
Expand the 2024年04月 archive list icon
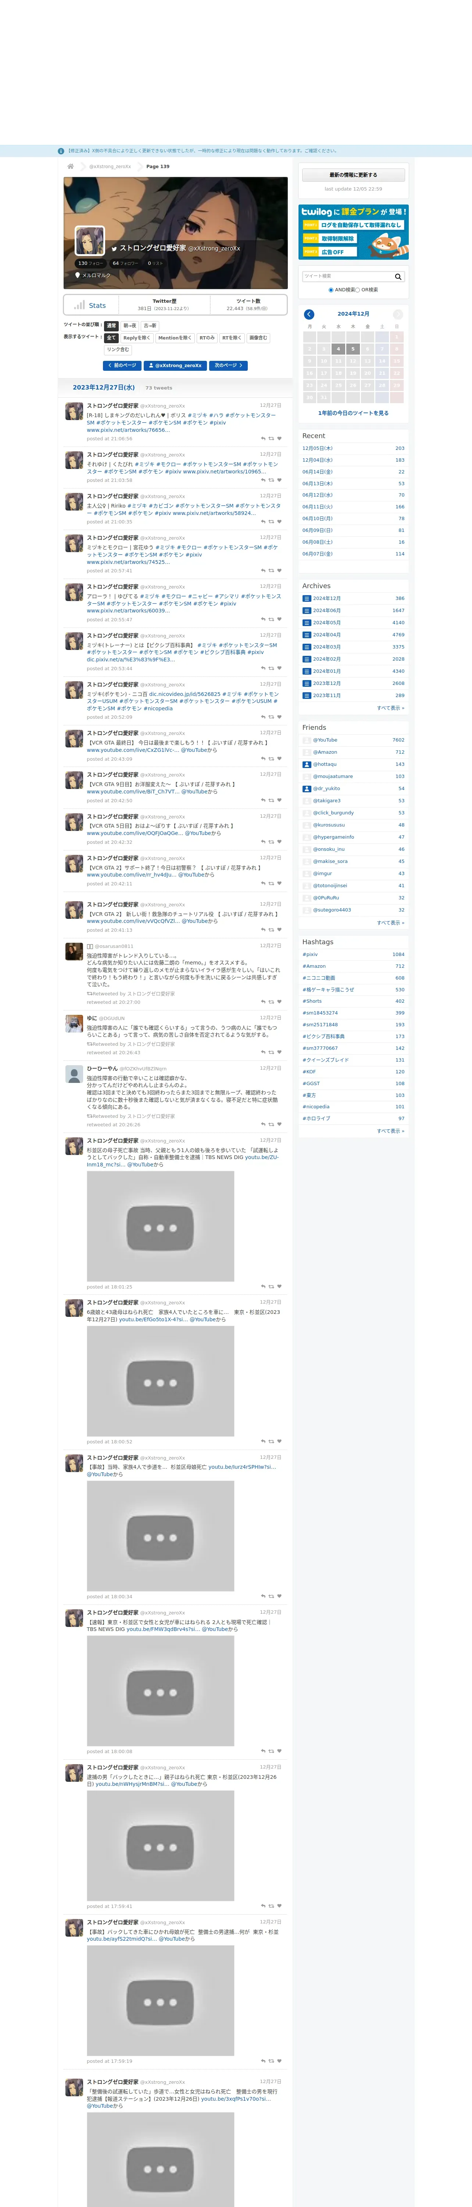307,635
